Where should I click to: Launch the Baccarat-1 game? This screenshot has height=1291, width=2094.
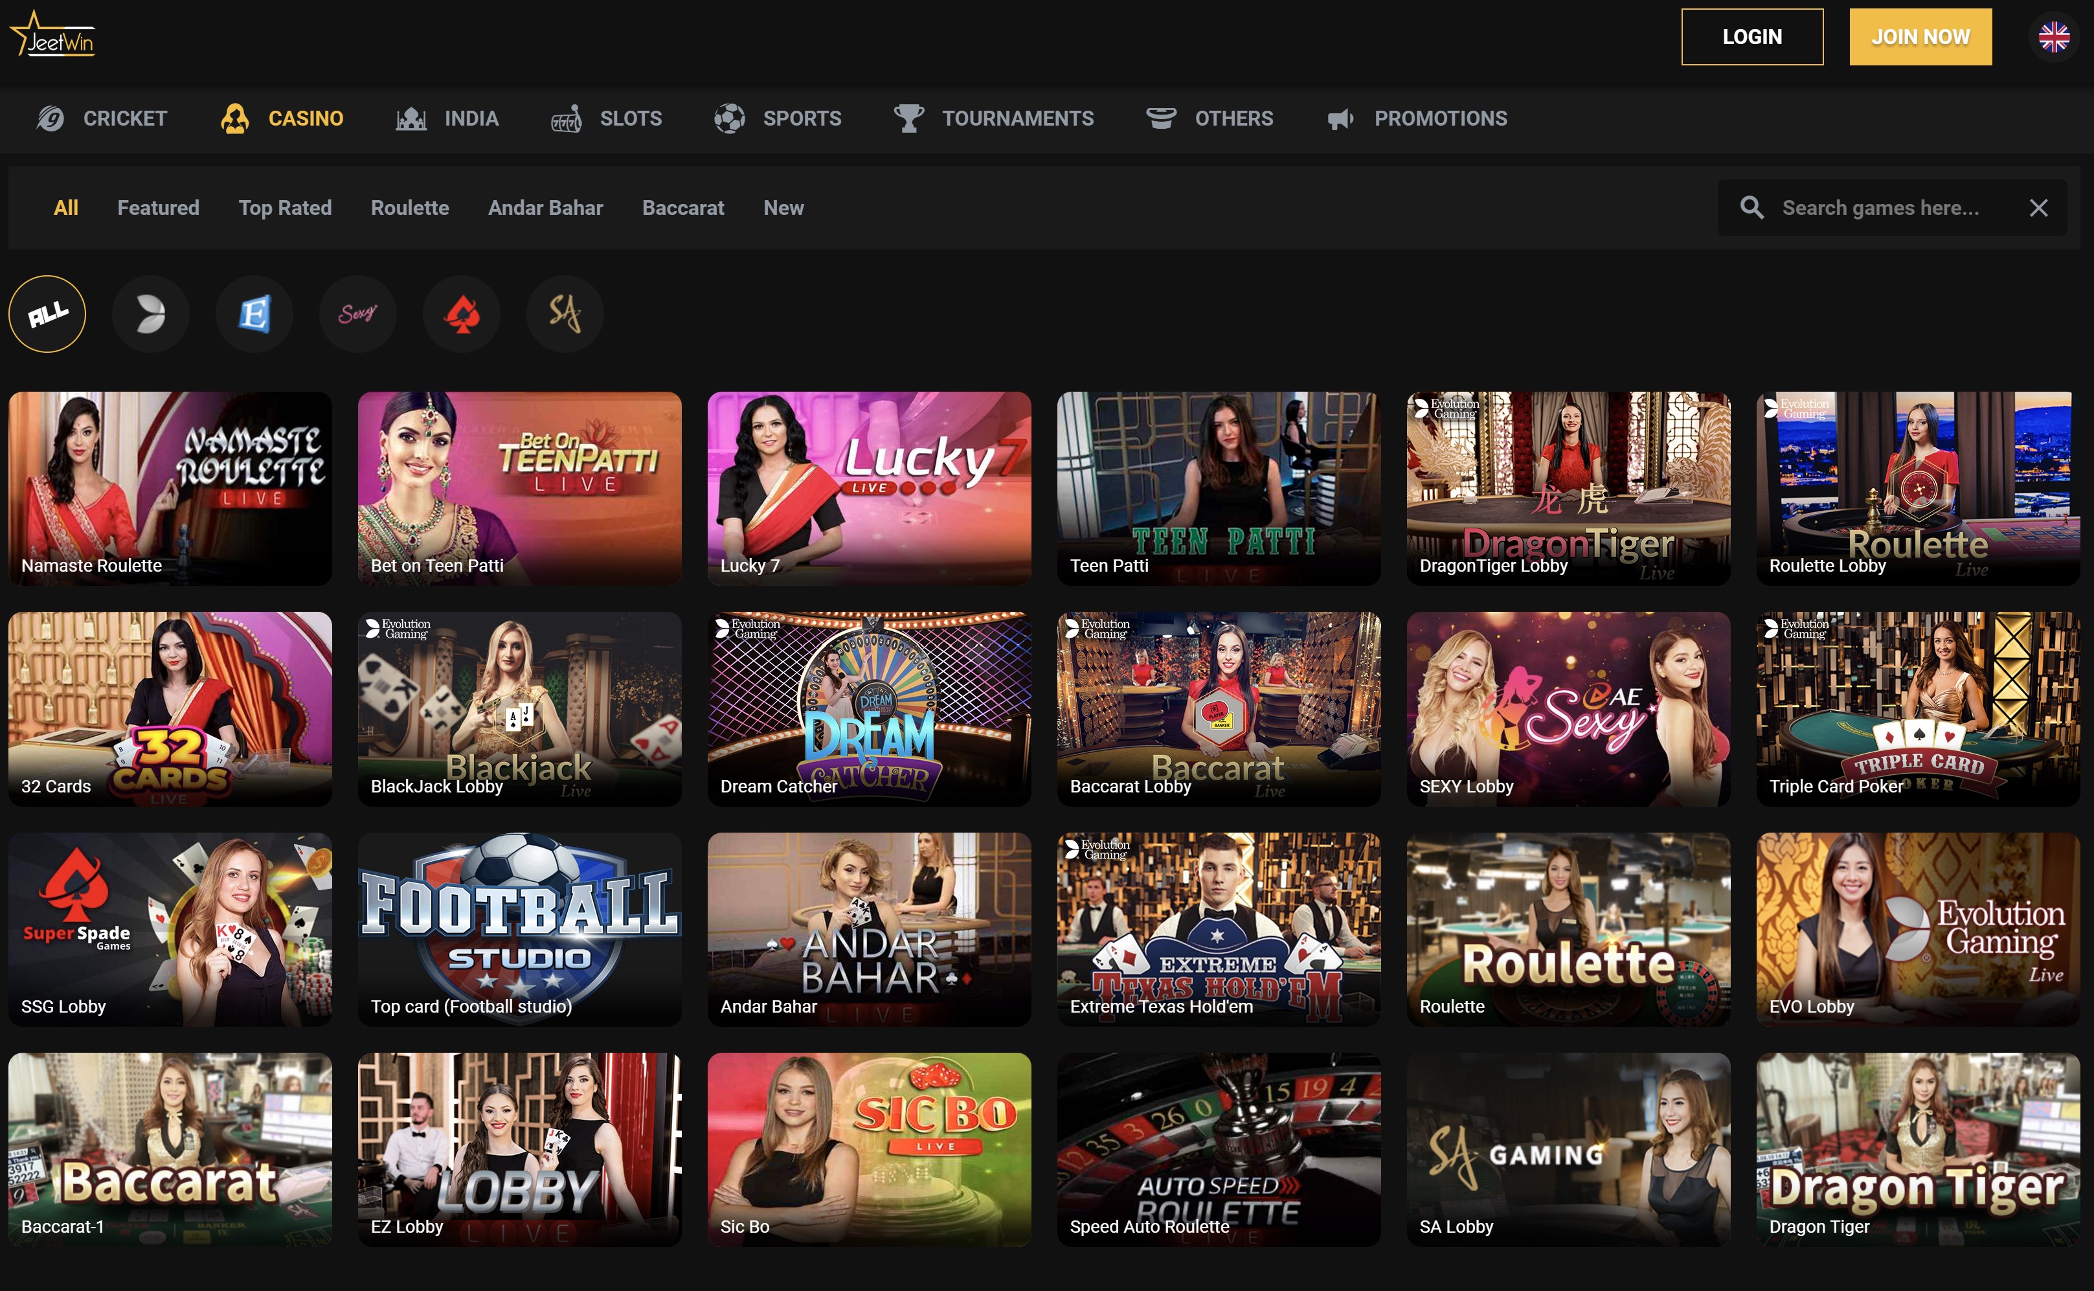tap(170, 1149)
